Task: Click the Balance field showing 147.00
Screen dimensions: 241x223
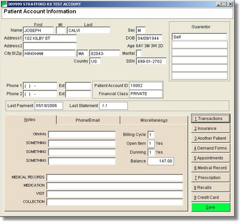Action: point(161,161)
